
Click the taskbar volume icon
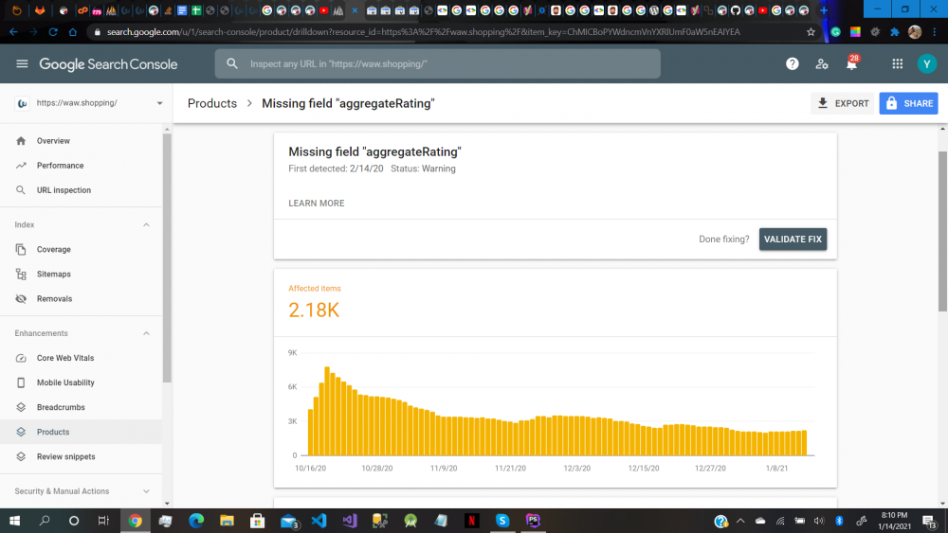coord(819,521)
